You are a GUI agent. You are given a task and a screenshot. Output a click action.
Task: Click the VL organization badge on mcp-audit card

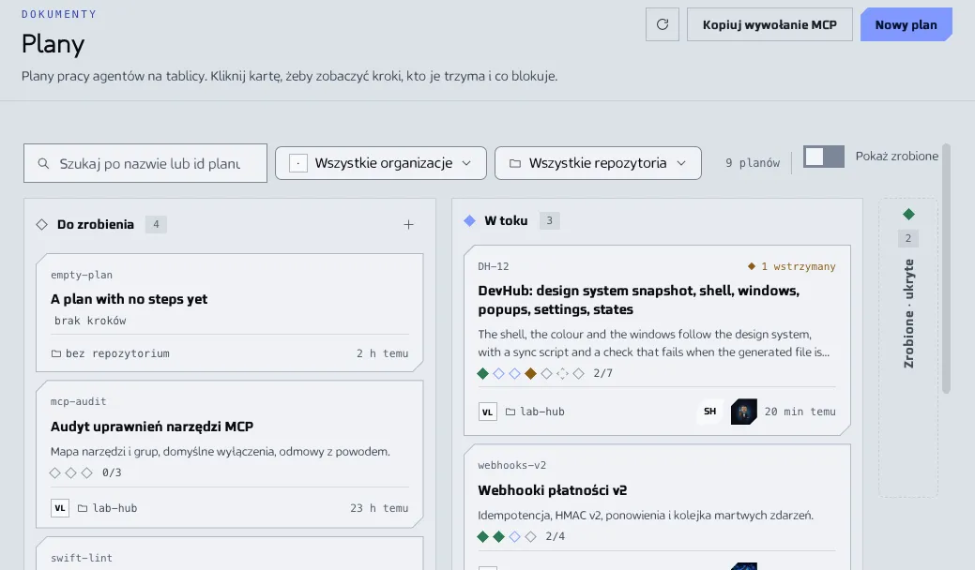click(60, 508)
